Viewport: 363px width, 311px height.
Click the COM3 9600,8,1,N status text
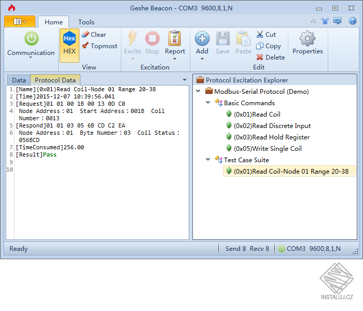(x=313, y=248)
